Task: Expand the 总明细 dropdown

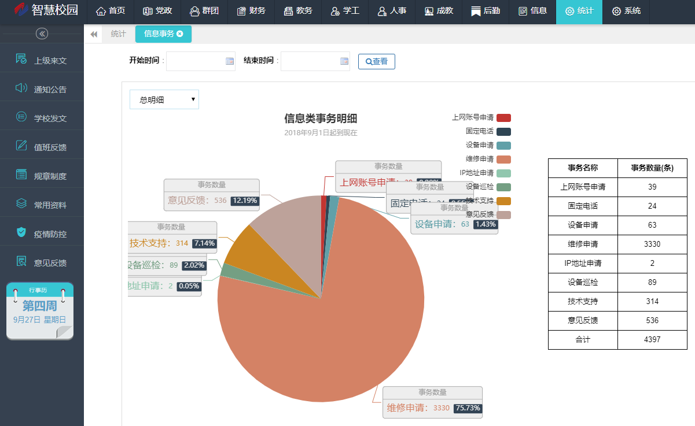Action: tap(164, 99)
